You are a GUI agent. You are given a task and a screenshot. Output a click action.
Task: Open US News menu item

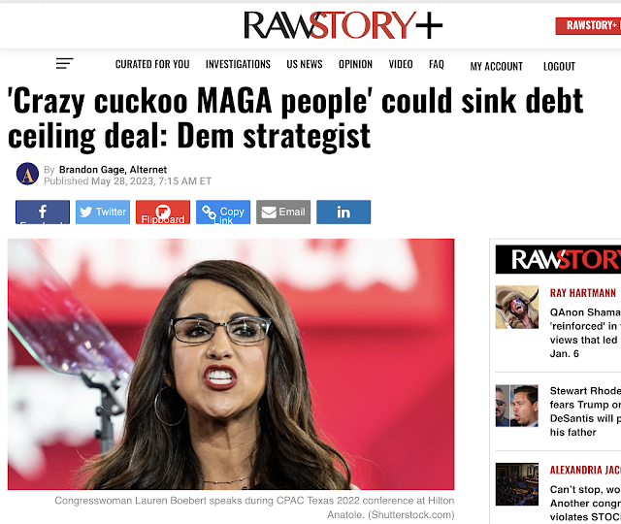tap(305, 64)
